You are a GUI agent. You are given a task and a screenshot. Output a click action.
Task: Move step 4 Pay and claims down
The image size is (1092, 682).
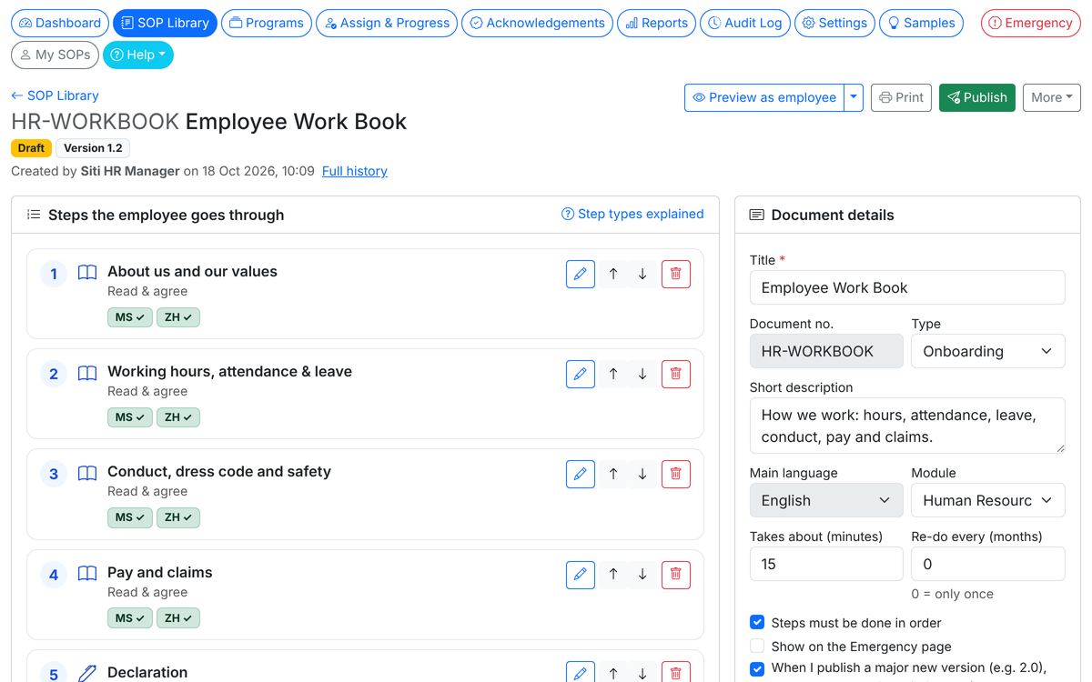(642, 575)
